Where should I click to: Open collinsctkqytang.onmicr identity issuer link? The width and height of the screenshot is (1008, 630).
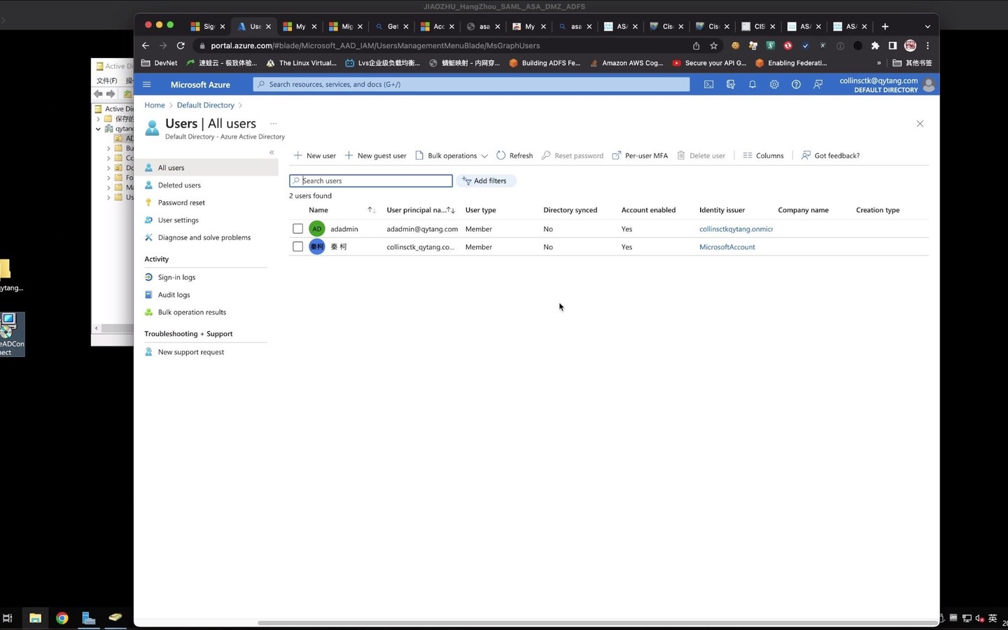point(736,229)
